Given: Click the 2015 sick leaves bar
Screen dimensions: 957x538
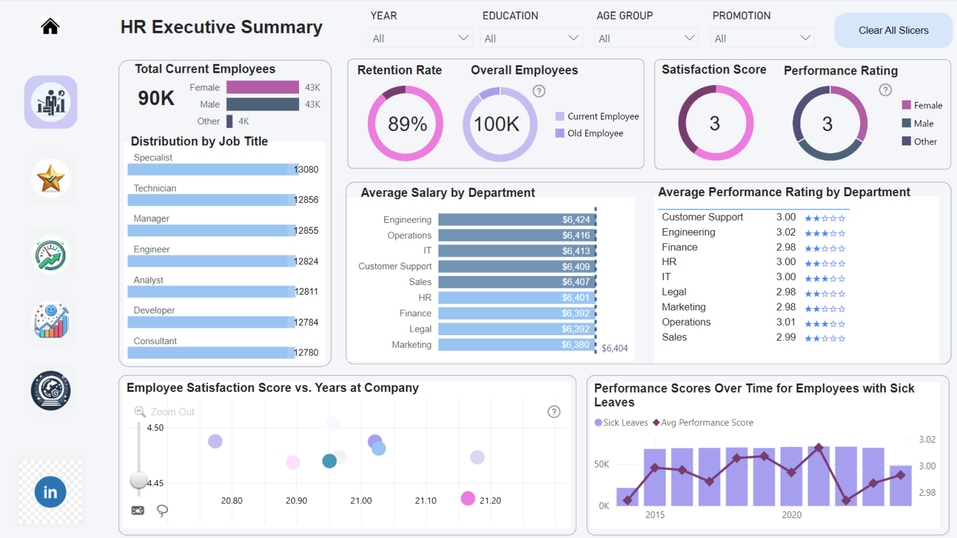Looking at the screenshot, I should click(654, 477).
